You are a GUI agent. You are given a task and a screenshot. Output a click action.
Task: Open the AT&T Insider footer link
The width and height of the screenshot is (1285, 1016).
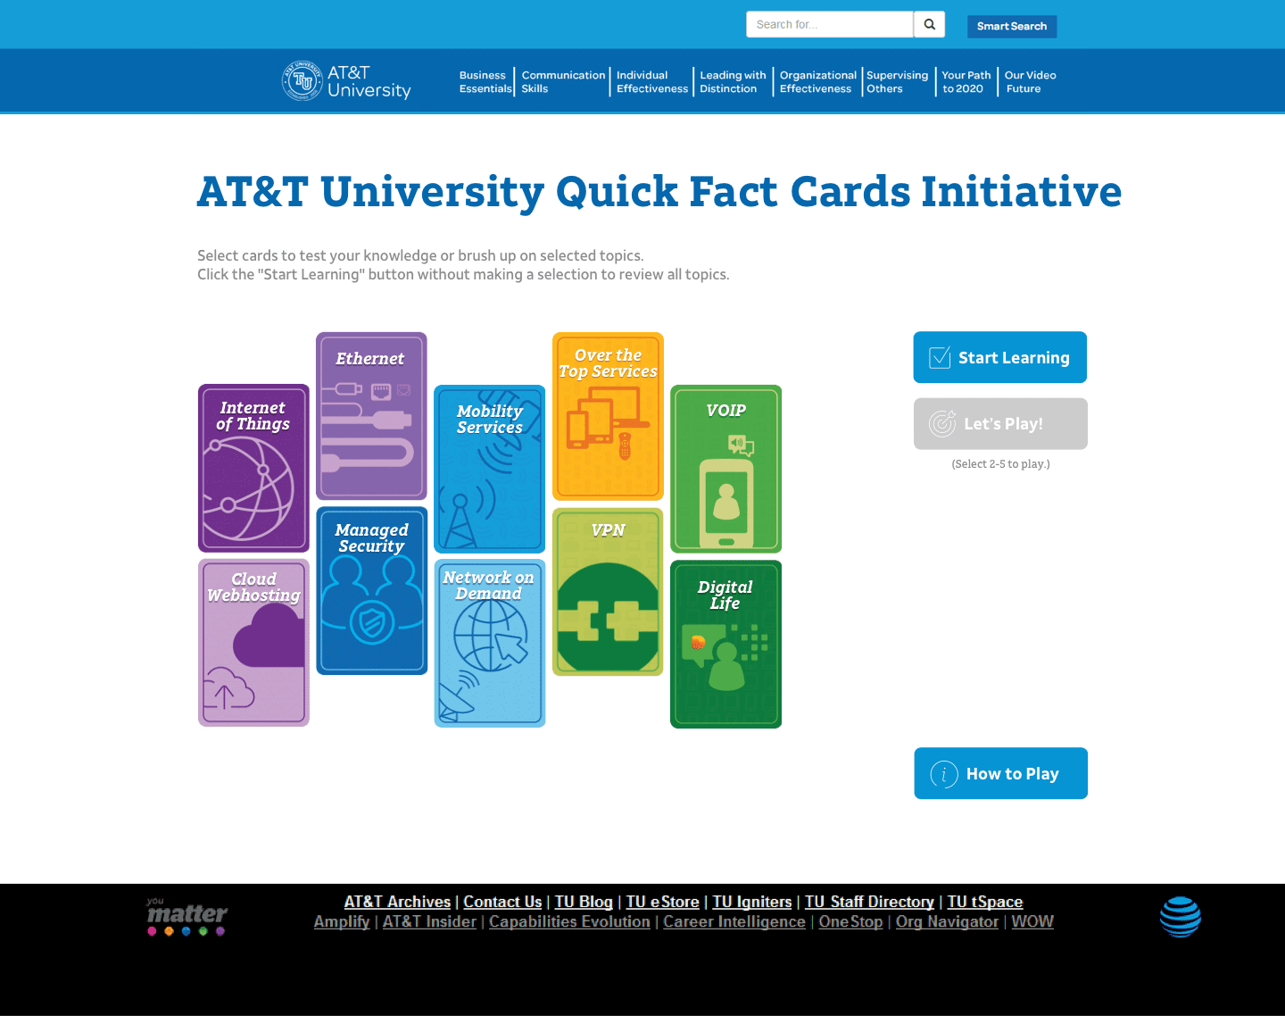429,921
